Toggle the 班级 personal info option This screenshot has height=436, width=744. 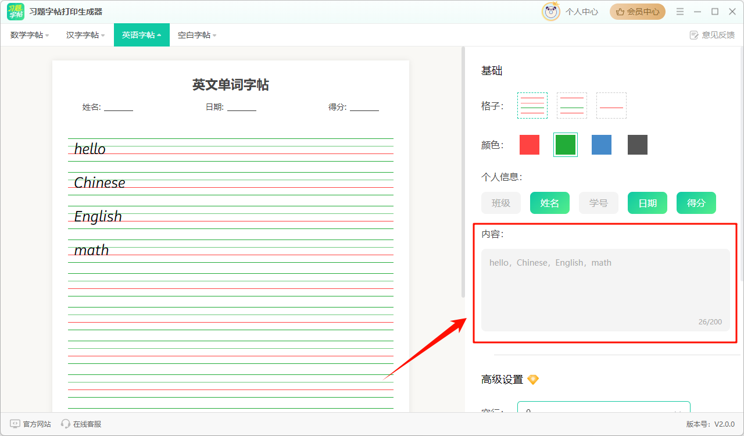[x=501, y=203]
